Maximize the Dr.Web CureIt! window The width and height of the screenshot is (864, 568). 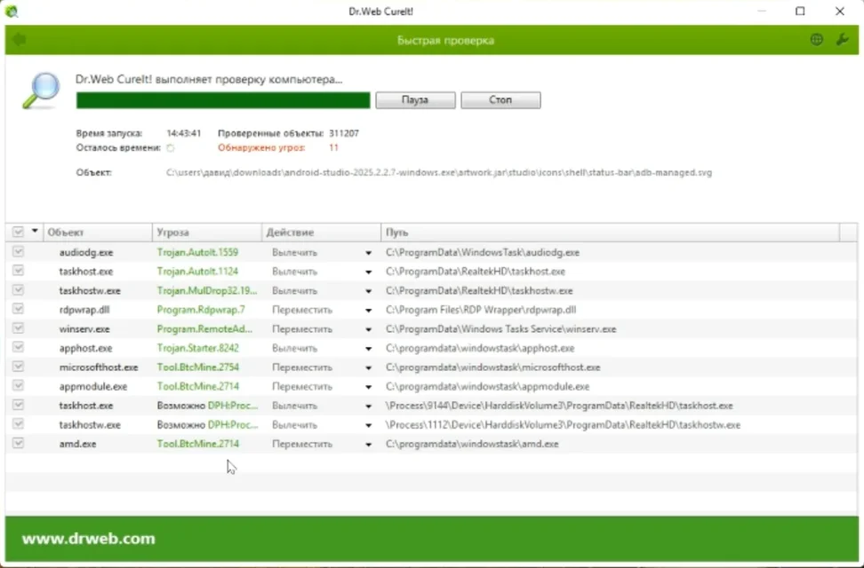[x=800, y=12]
